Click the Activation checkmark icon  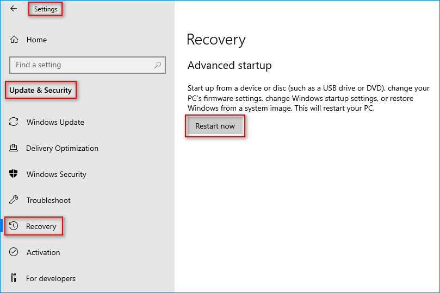[x=14, y=252]
